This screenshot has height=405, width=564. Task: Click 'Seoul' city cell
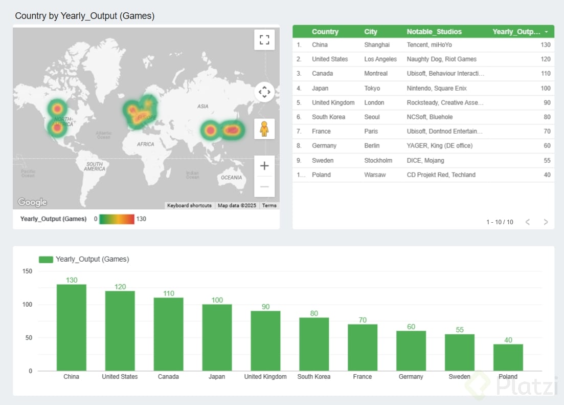pos(372,117)
